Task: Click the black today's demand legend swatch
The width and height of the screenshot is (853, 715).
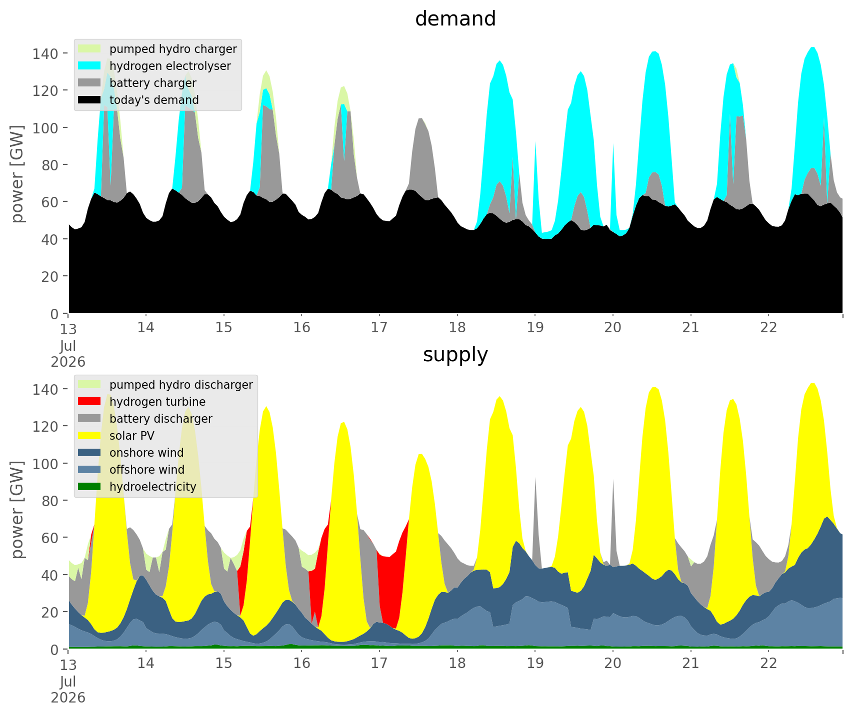Action: click(x=90, y=100)
